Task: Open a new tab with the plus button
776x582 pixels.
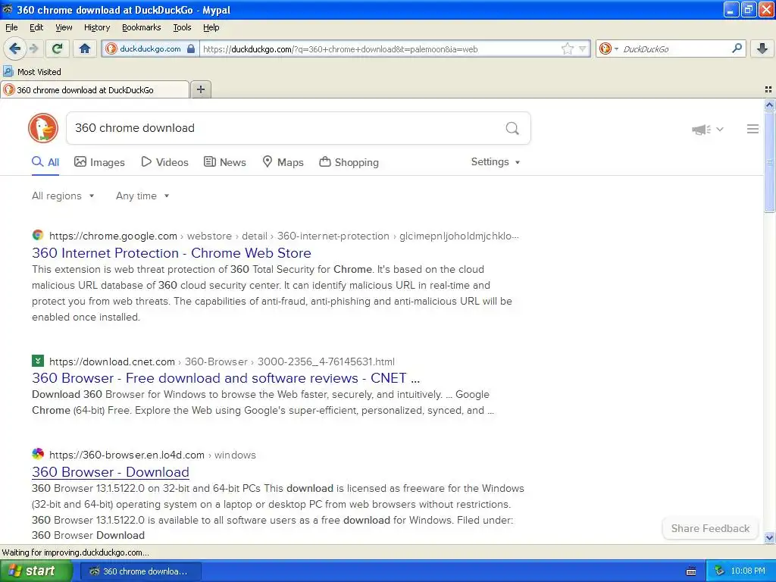Action: click(201, 89)
